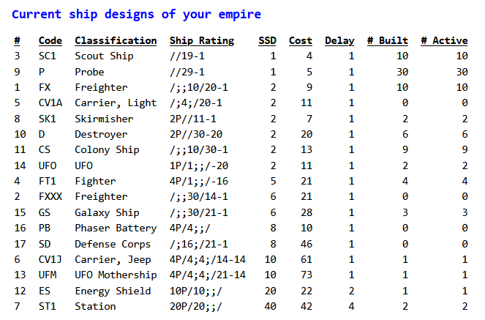Select the "# Built" column header
This screenshot has width=485, height=320.
coord(387,41)
